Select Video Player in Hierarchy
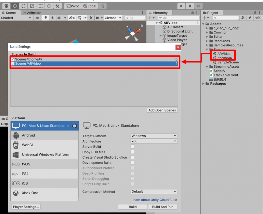263x214 pixels. [177, 40]
